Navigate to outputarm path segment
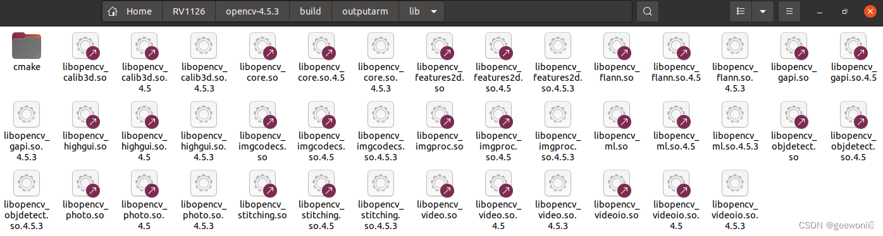The height and width of the screenshot is (236, 883). (x=365, y=11)
